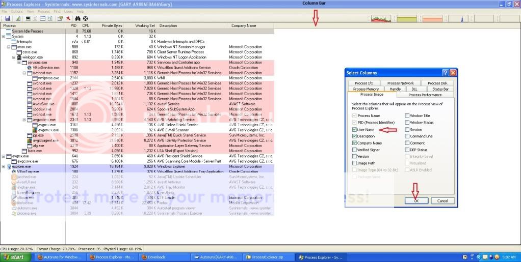Uncheck the Company Name checkbox
Image resolution: width=521 pixels, height=262 pixels.
[354, 143]
